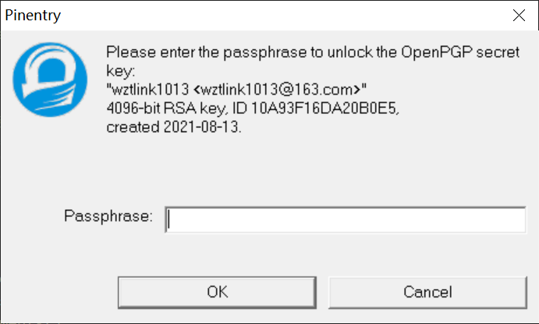Screen dimensions: 539x324
Task: Click the Pinentry window title text
Action: click(33, 16)
